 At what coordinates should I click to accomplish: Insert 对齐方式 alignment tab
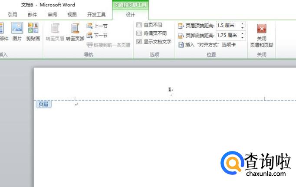point(207,45)
